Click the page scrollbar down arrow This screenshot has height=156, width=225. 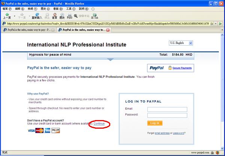(222, 149)
